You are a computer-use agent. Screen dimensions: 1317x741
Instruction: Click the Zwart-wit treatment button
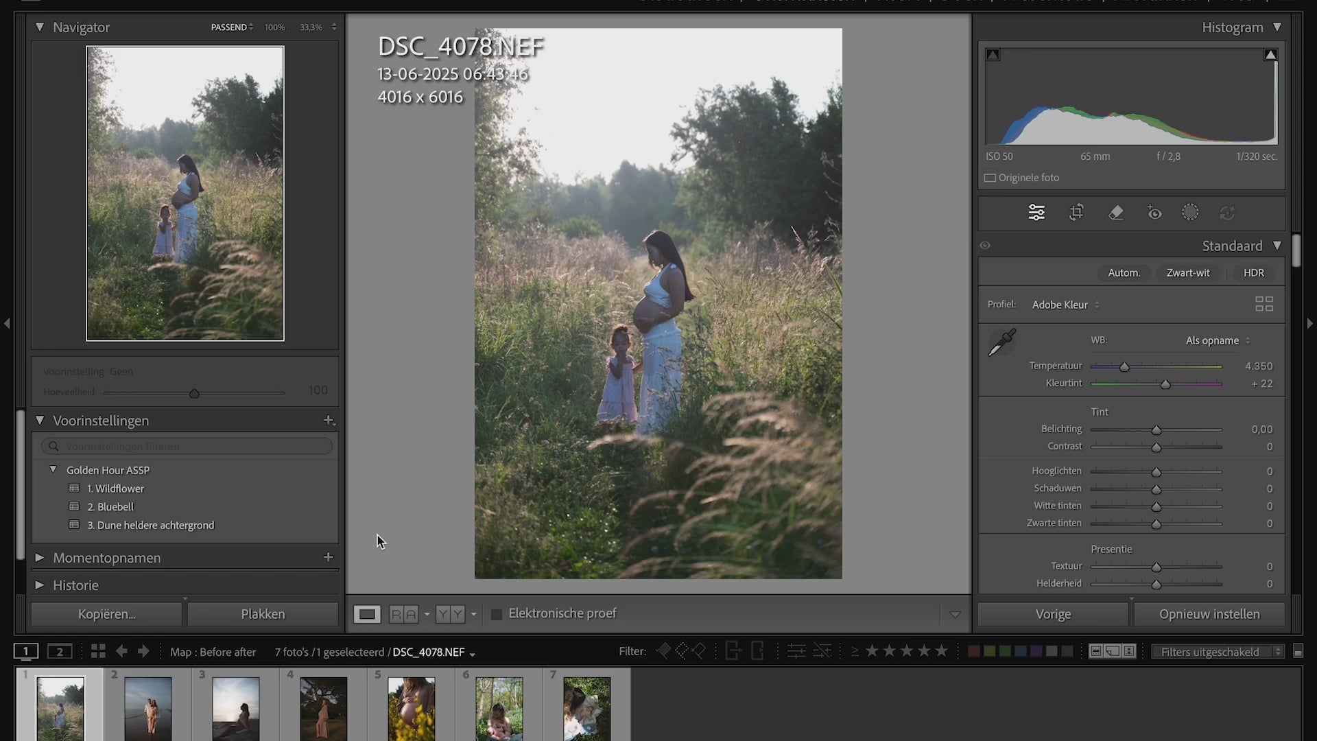click(x=1187, y=272)
